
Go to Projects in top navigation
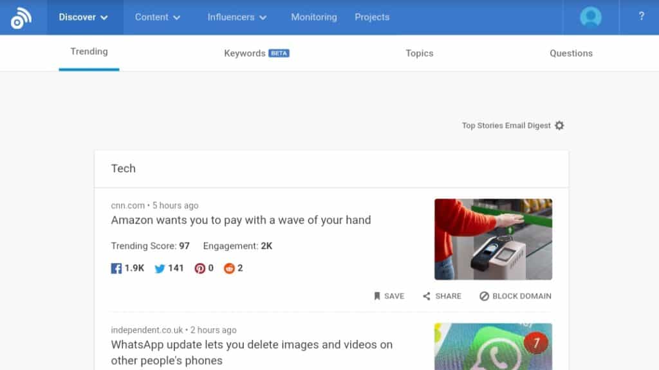point(372,17)
